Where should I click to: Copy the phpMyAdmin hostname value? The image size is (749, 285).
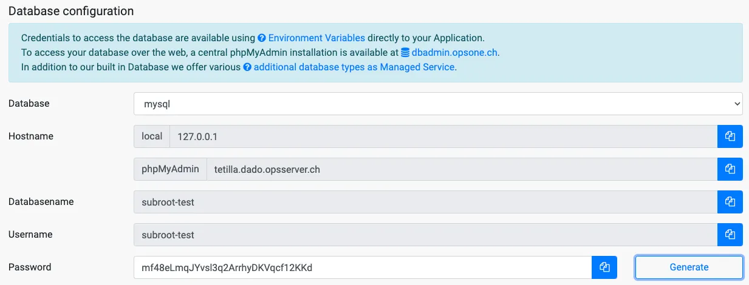click(730, 169)
